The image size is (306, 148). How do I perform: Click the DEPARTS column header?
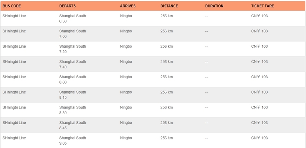point(67,6)
